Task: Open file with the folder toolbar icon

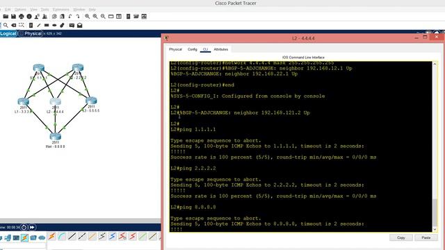Action: pyautogui.click(x=6, y=17)
